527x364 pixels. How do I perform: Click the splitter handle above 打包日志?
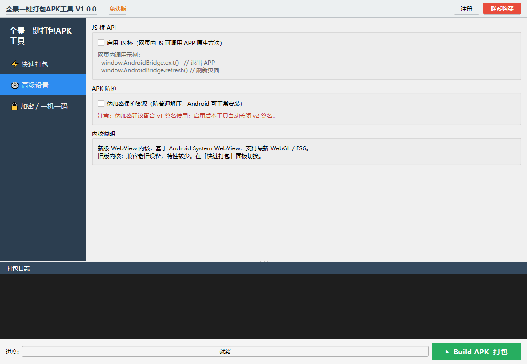[x=263, y=261]
